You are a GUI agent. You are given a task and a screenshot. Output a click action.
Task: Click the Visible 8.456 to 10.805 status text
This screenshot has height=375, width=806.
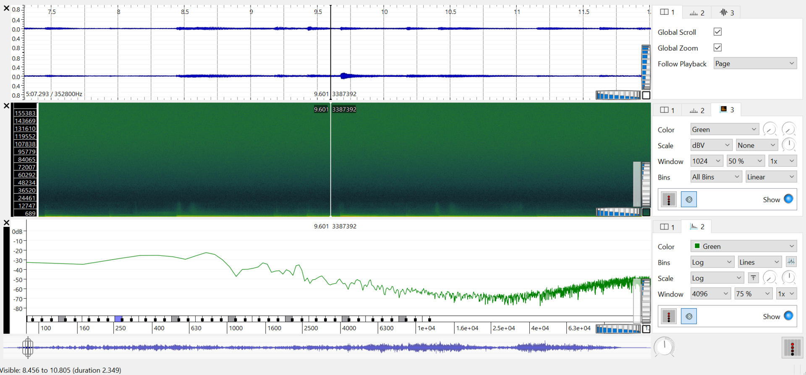[x=61, y=370]
